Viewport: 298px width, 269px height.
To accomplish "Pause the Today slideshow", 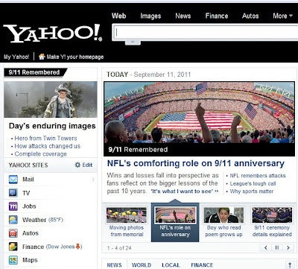I will pyautogui.click(x=277, y=247).
